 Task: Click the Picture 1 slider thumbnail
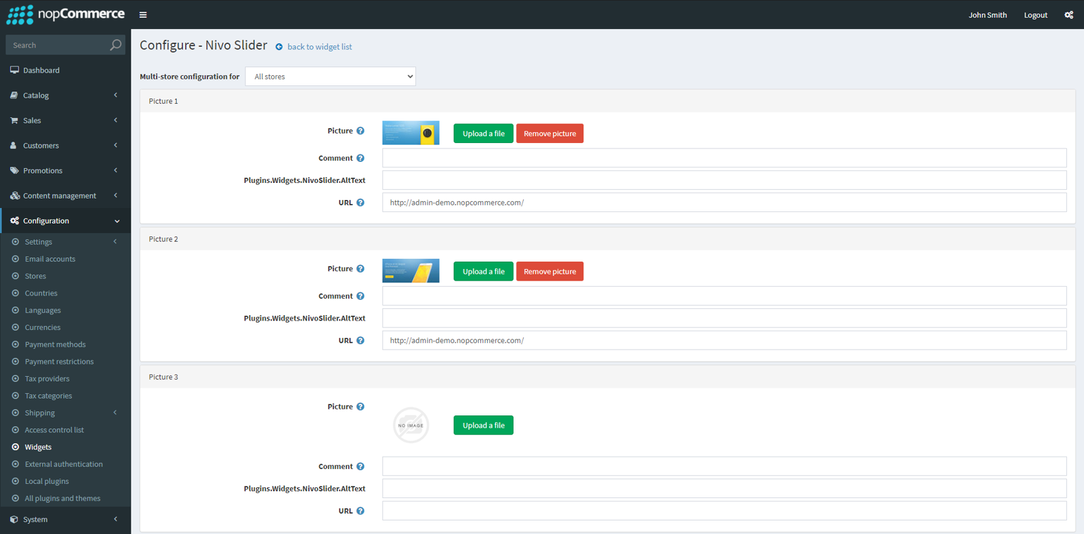[x=411, y=133]
